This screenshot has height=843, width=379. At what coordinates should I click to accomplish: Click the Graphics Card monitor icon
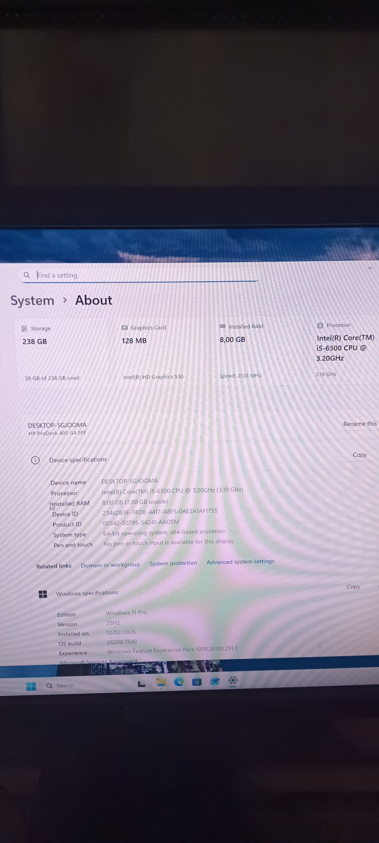(125, 328)
